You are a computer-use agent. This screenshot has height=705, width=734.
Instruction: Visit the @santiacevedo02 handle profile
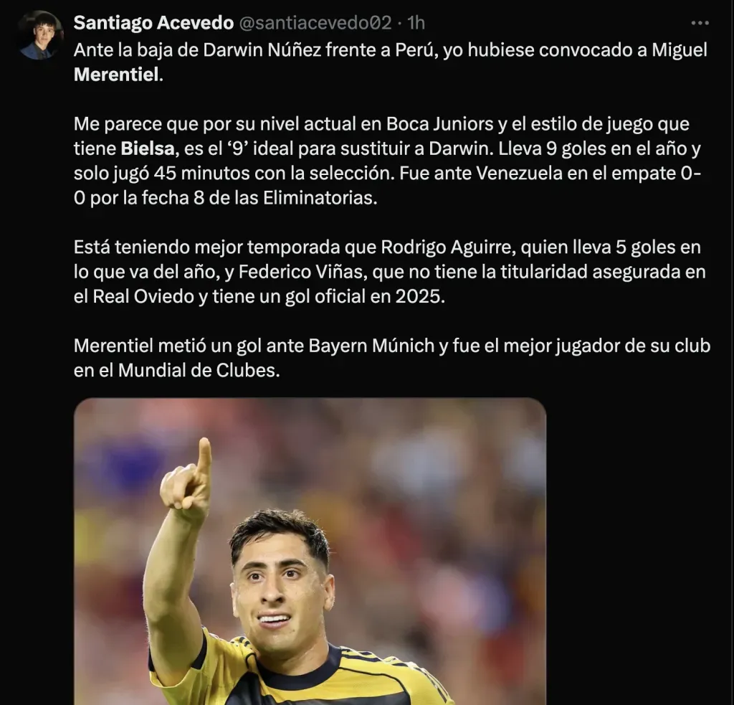click(315, 22)
